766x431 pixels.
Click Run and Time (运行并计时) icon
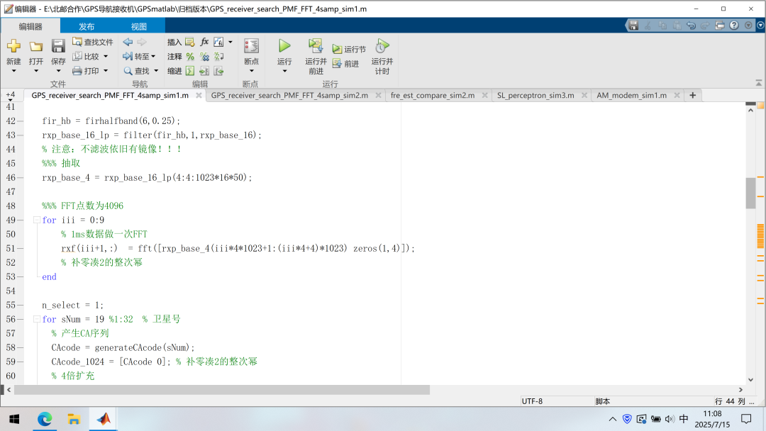point(382,46)
